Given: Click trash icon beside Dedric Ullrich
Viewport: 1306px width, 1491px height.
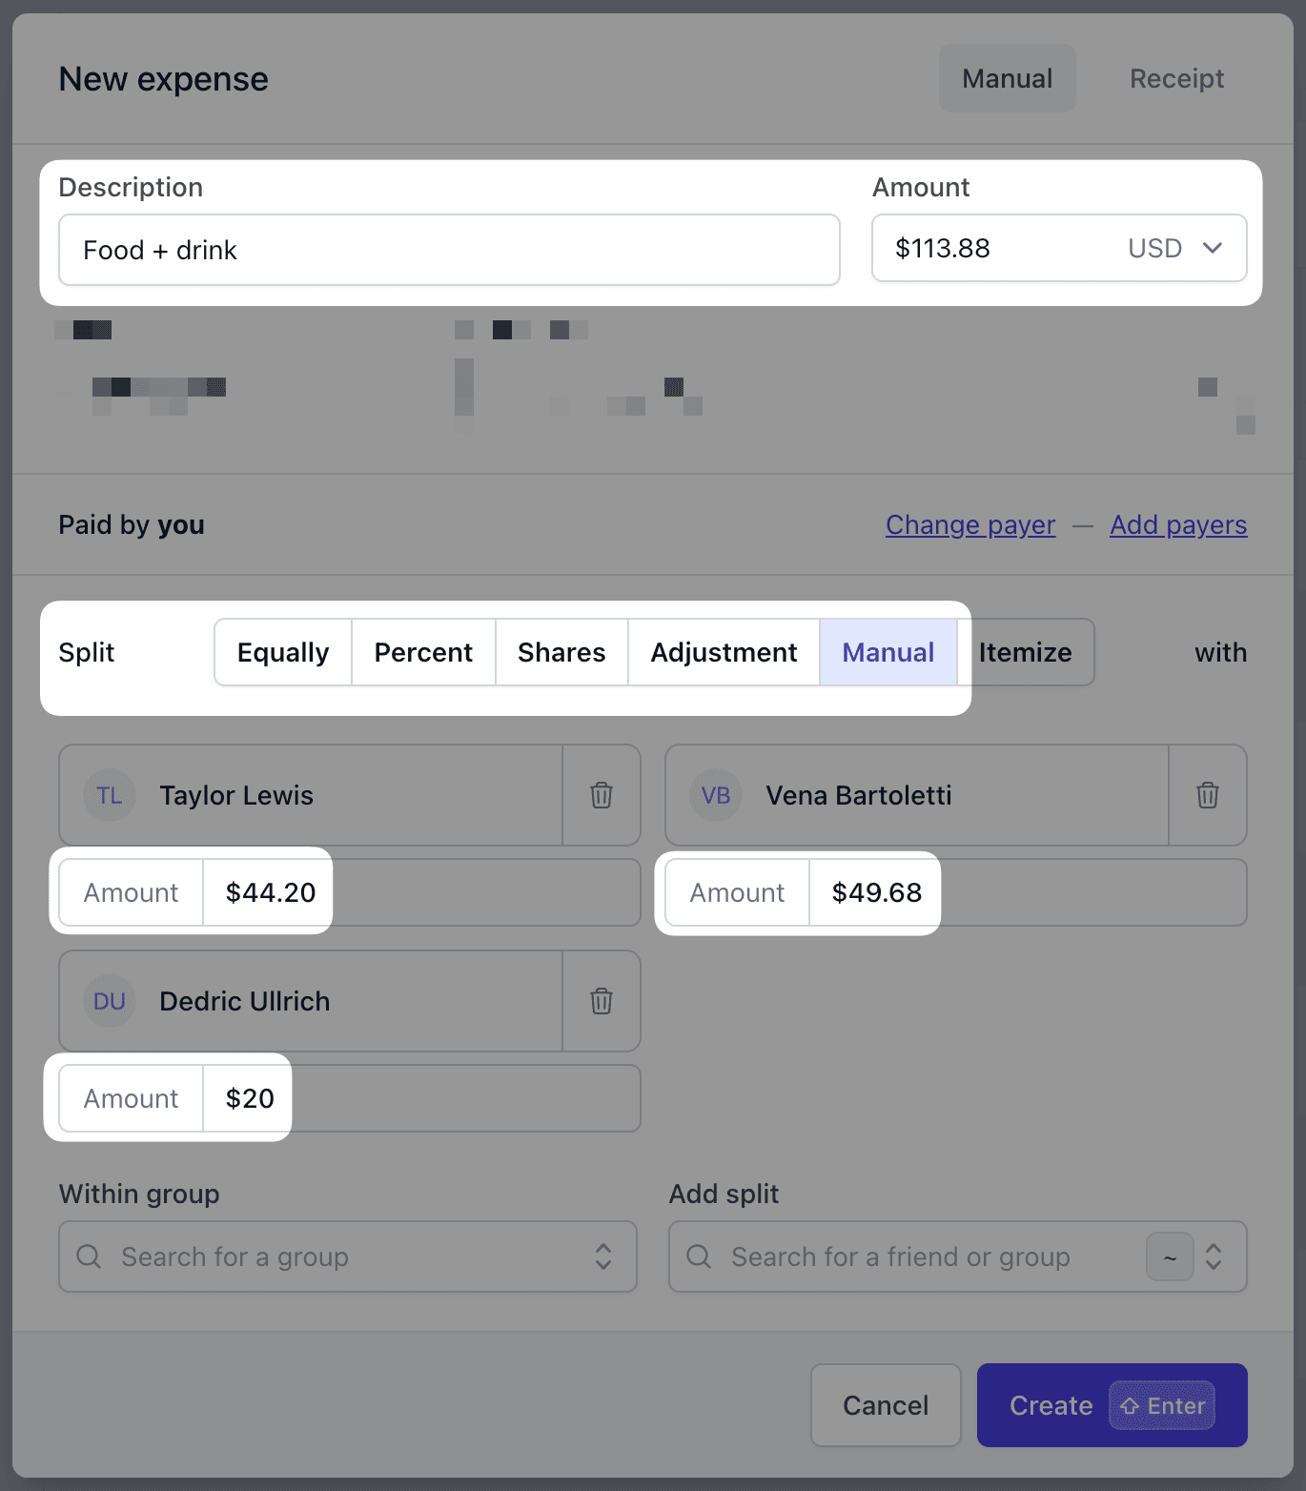Looking at the screenshot, I should [x=602, y=1001].
